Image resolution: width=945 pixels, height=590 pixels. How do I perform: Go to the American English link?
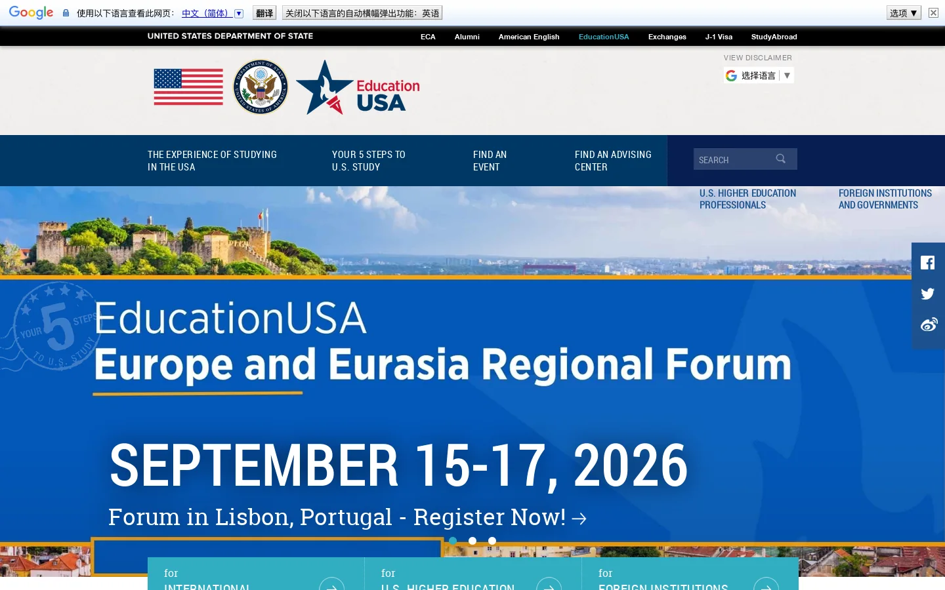click(529, 37)
